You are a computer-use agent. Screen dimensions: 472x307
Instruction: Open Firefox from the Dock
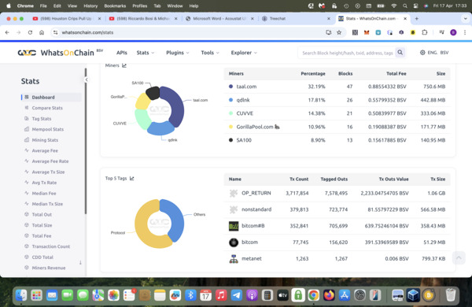pyautogui.click(x=329, y=295)
